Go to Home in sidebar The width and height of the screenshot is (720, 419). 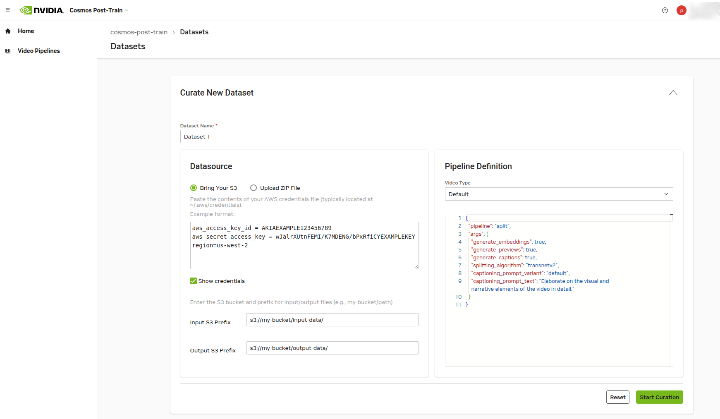tap(26, 31)
